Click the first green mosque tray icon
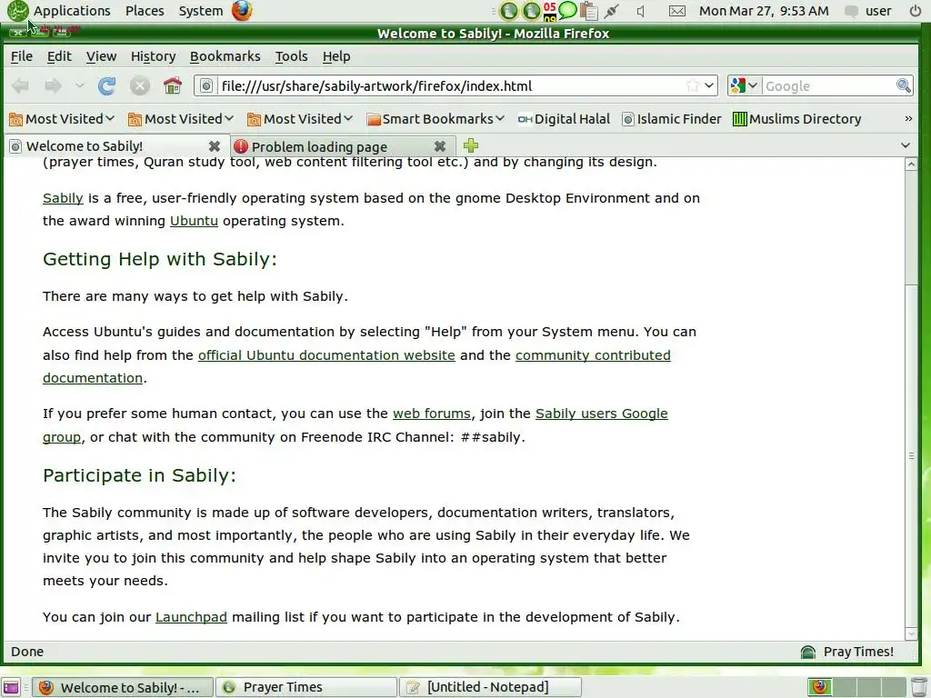Viewport: 931px width, 698px height. (x=509, y=11)
